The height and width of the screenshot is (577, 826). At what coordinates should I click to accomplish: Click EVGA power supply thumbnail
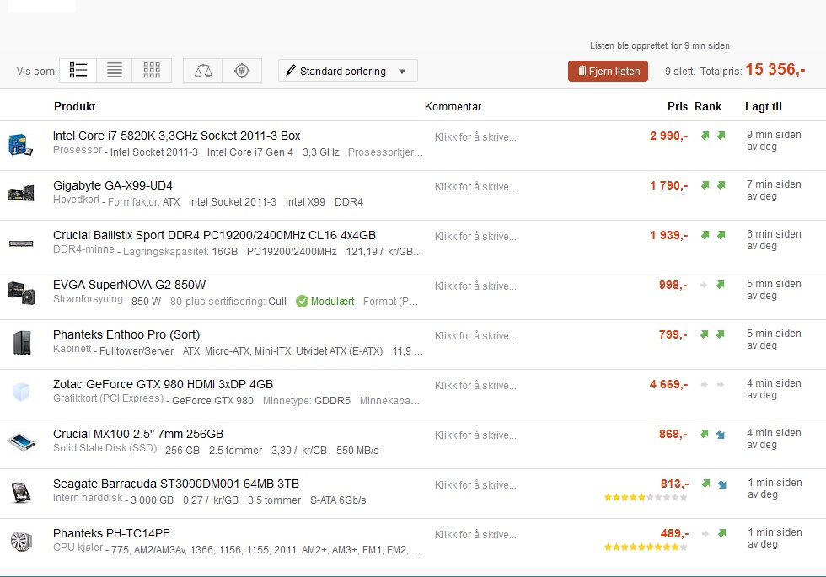[x=21, y=293]
